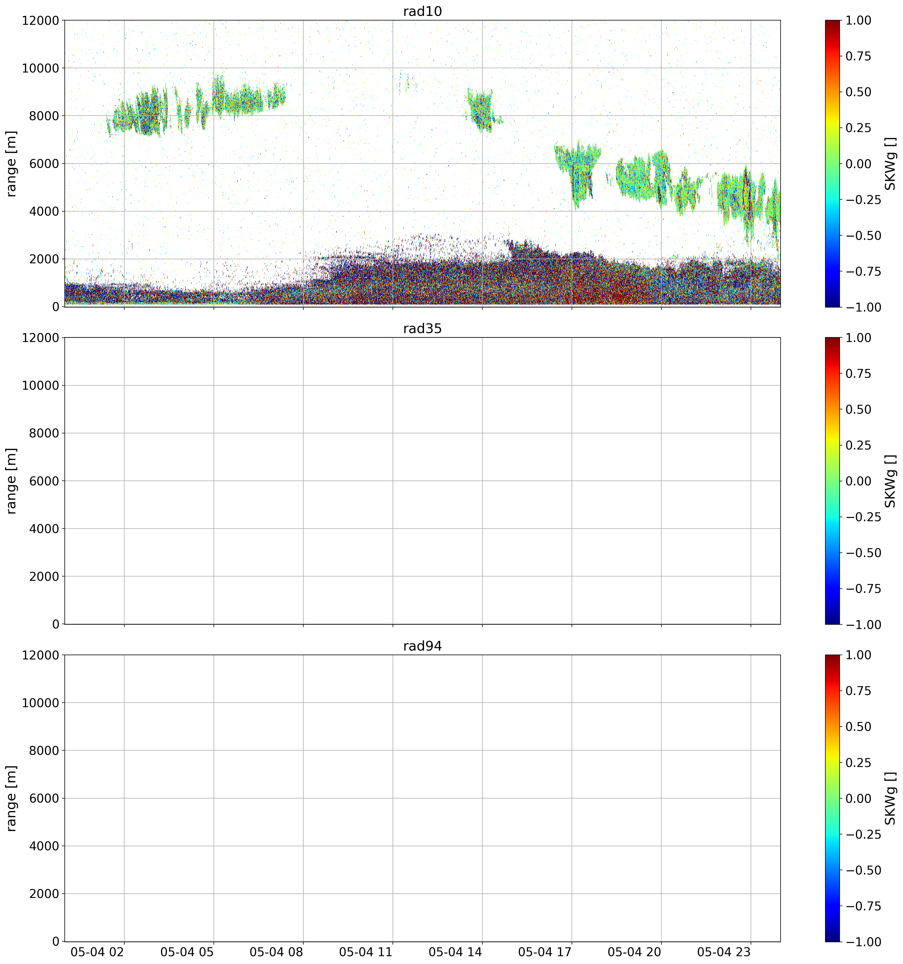Click the "SKWg []" label beside rad94 colorbar
Viewport: 903px width, 964px height.
coord(890,798)
